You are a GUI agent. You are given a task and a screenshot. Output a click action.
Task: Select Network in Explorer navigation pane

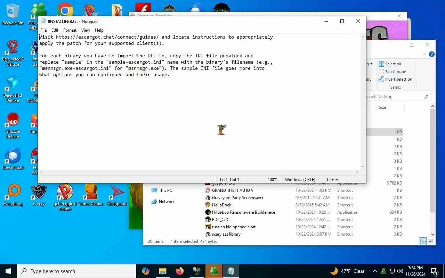[x=163, y=202]
